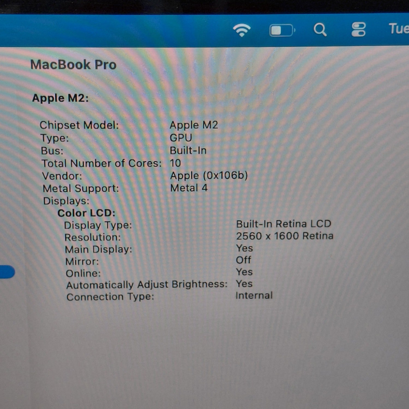Click the "Automatically Adjust Brightness:" label
This screenshot has width=409, height=409.
pyautogui.click(x=147, y=285)
